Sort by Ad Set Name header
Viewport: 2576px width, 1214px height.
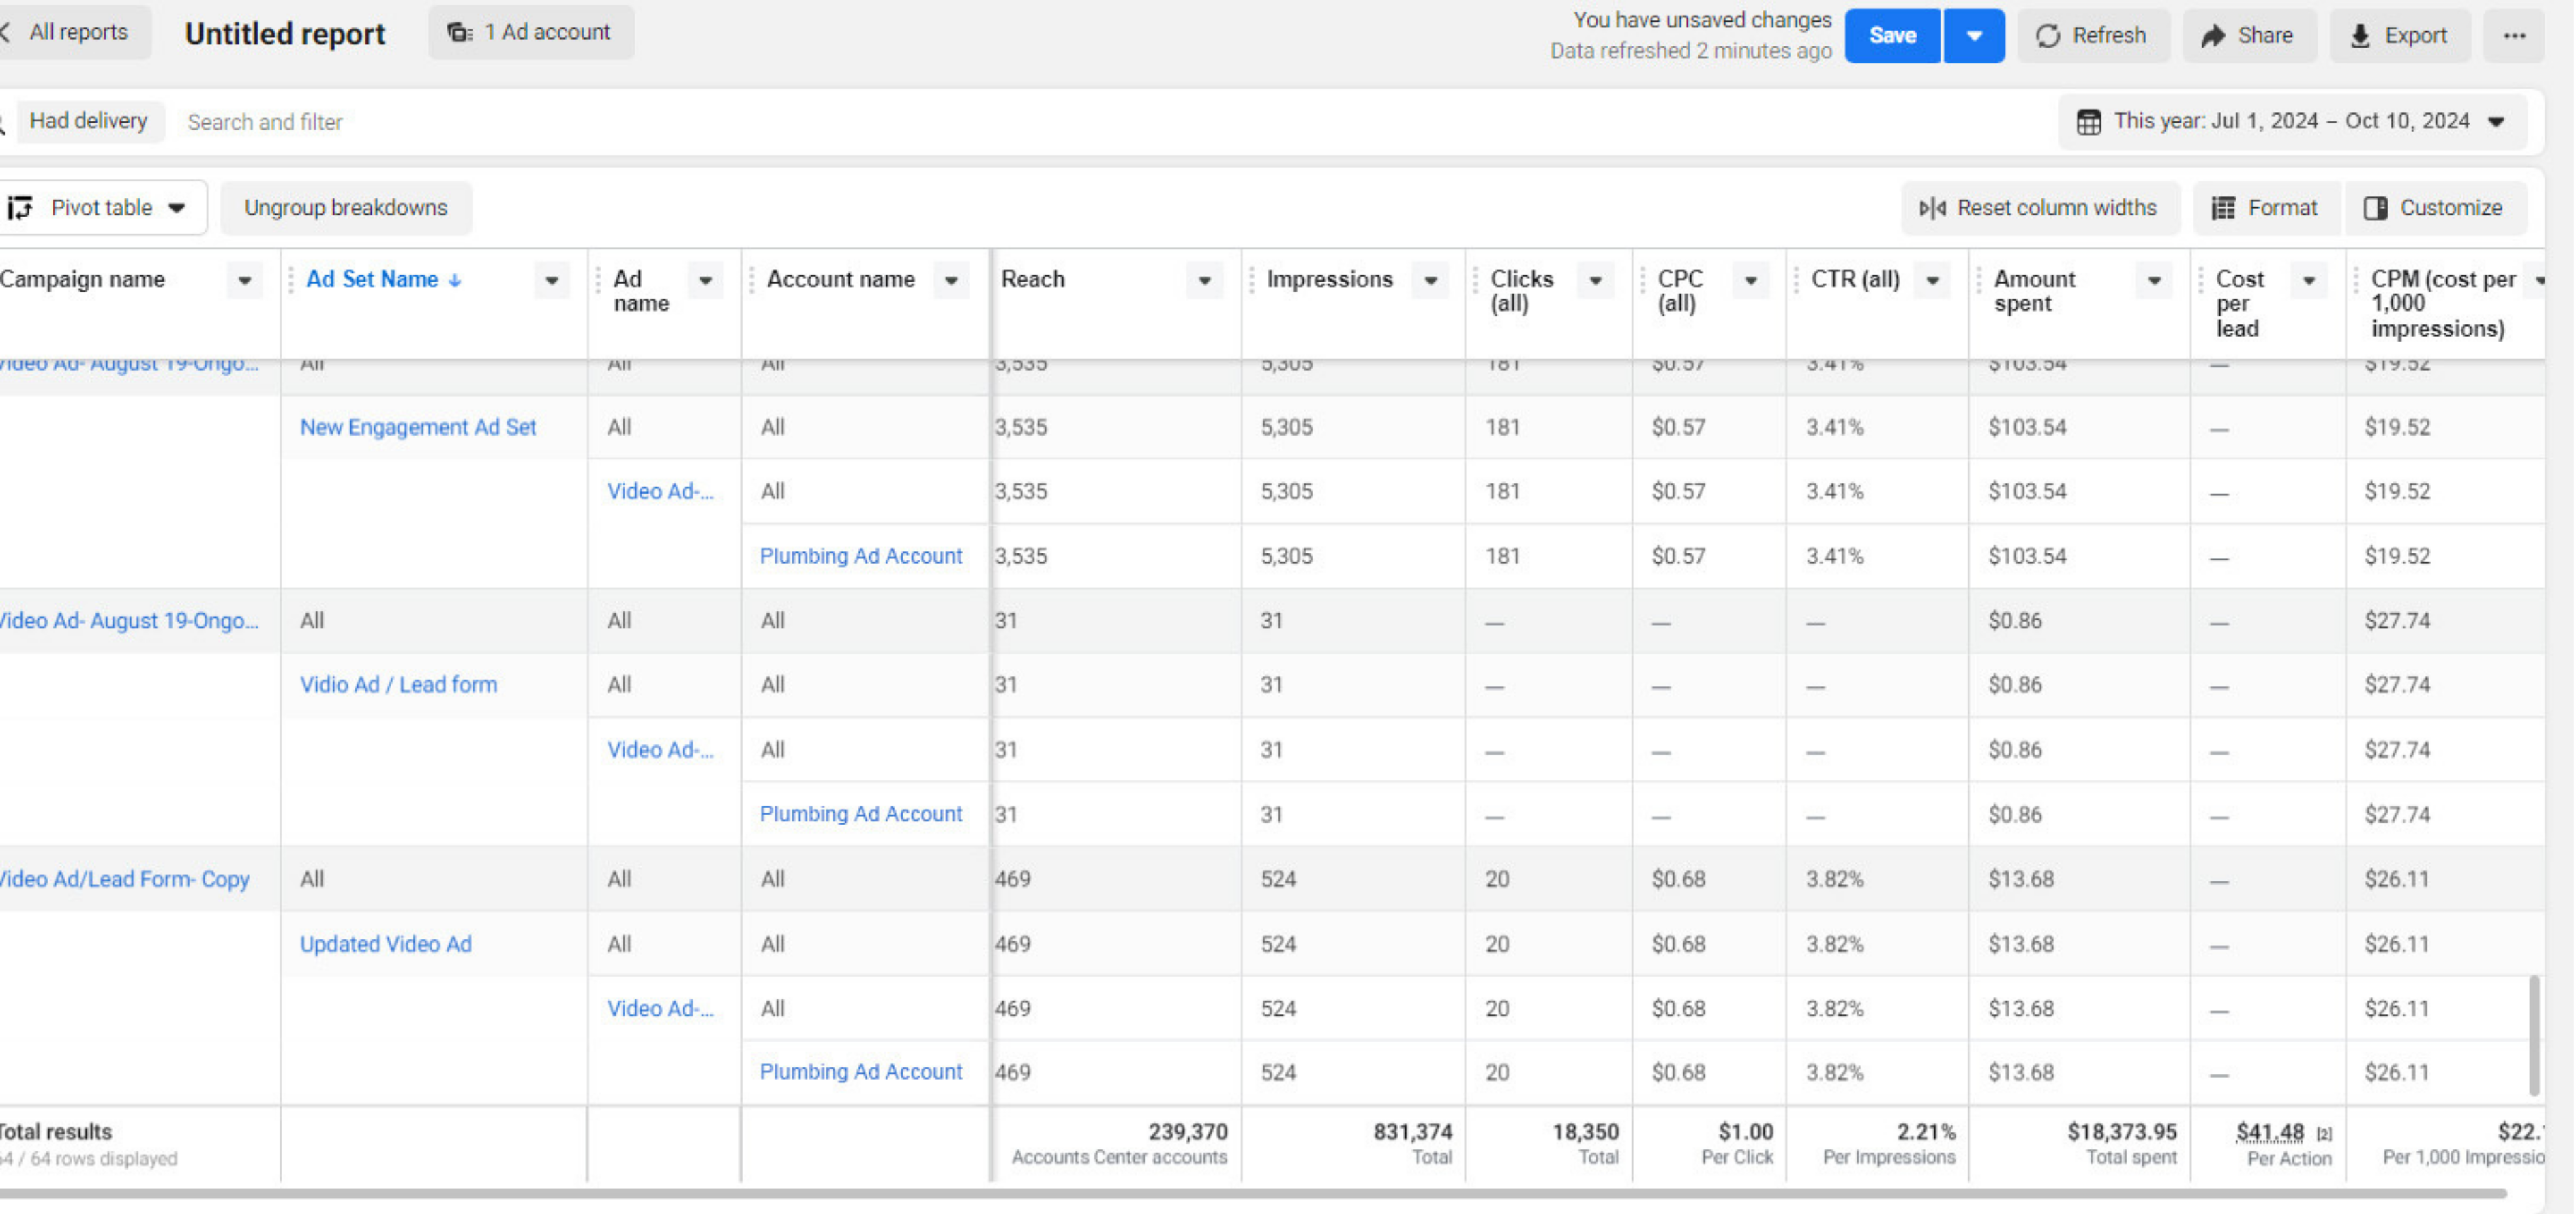point(383,280)
